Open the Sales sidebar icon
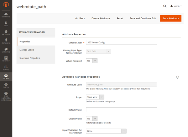This screenshot has height=137, width=188. point(6,23)
